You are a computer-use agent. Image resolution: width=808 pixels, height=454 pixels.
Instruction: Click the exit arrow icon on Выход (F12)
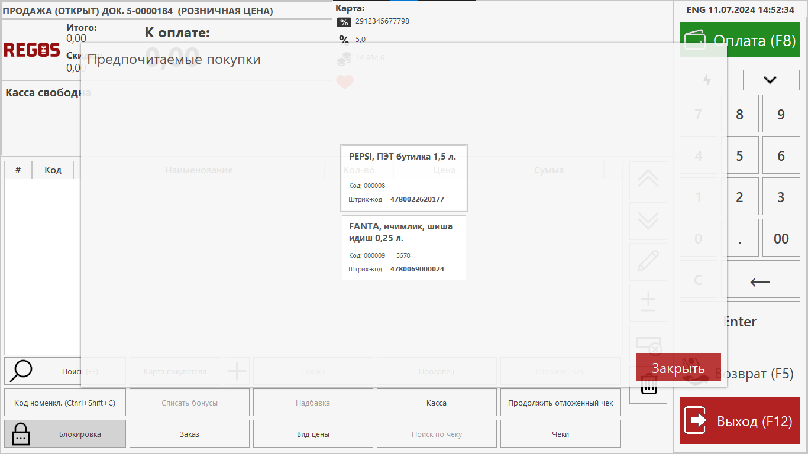pos(696,421)
